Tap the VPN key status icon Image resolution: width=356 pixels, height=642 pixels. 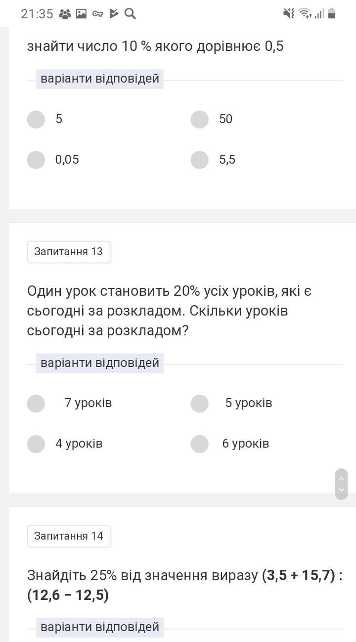pyautogui.click(x=98, y=14)
